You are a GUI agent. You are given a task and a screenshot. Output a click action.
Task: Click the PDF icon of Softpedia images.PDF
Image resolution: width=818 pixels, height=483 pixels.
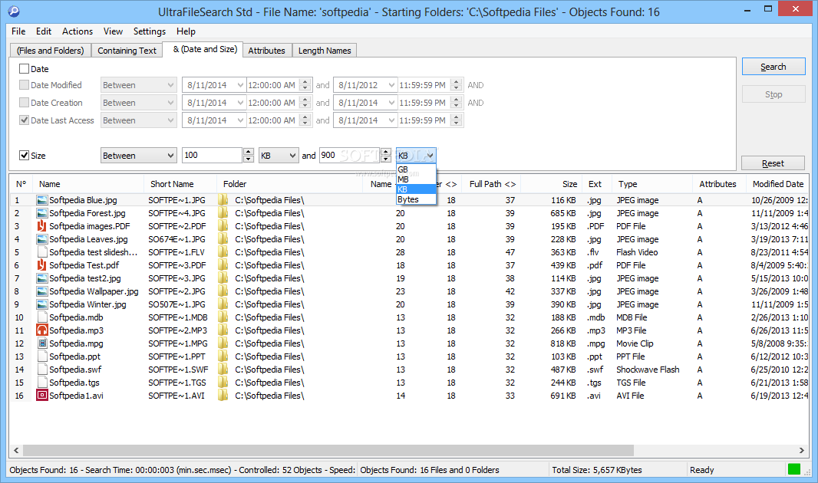pyautogui.click(x=41, y=226)
